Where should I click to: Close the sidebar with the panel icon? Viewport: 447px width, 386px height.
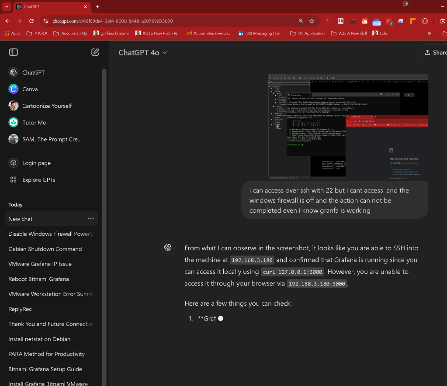14,52
